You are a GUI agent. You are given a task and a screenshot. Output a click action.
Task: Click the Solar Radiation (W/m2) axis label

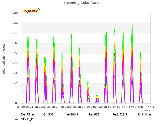tap(4, 59)
